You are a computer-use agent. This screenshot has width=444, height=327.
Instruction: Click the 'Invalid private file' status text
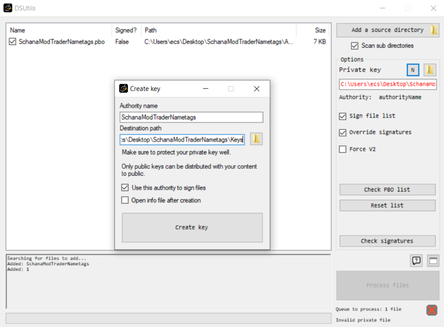pos(363,320)
